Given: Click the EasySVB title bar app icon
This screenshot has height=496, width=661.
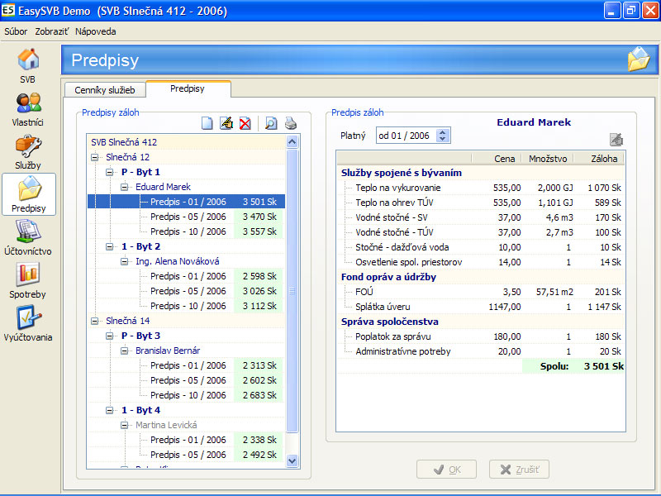Looking at the screenshot, I should click(8, 10).
